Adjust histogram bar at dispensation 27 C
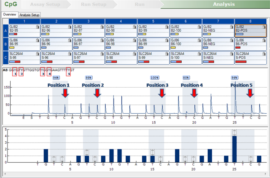Viewport: 270px width, 178px height. click(251, 159)
